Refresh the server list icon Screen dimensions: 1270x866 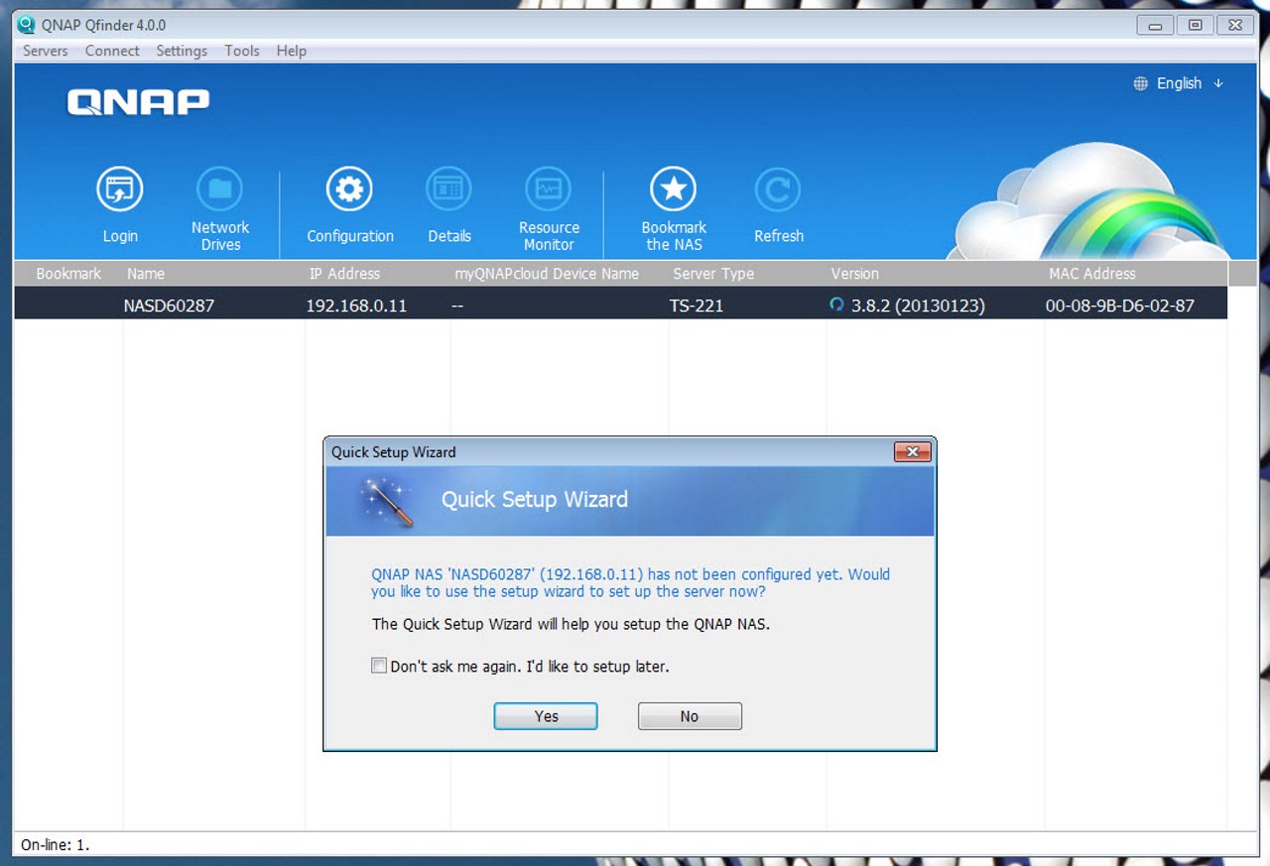pos(779,189)
